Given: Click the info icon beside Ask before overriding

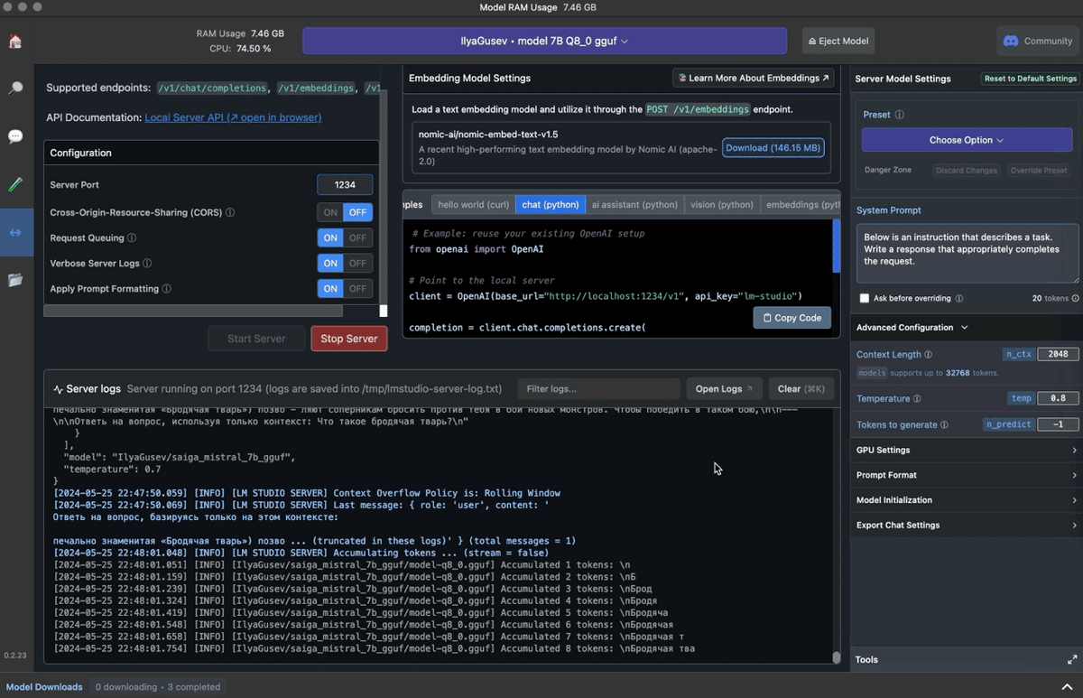Looking at the screenshot, I should (x=959, y=298).
